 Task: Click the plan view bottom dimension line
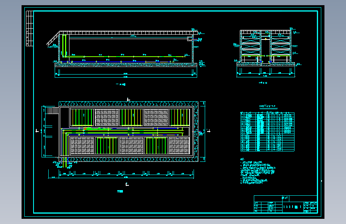click(121, 174)
